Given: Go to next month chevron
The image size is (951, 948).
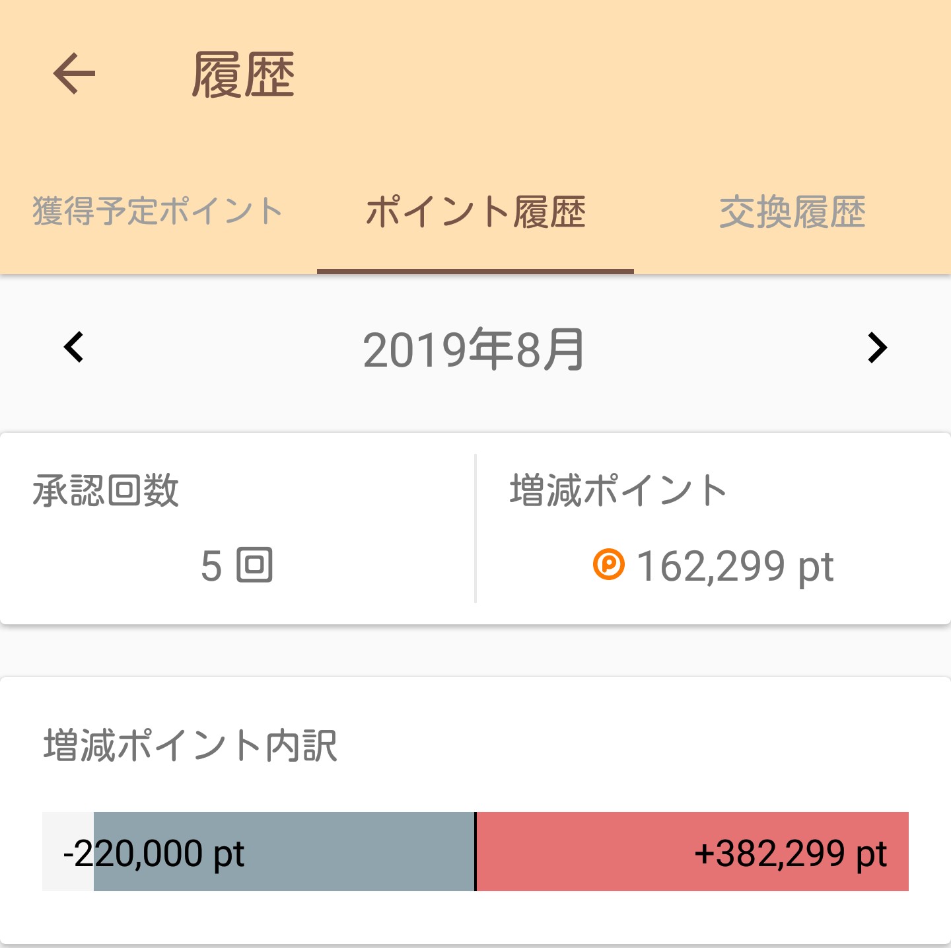Looking at the screenshot, I should [x=877, y=347].
